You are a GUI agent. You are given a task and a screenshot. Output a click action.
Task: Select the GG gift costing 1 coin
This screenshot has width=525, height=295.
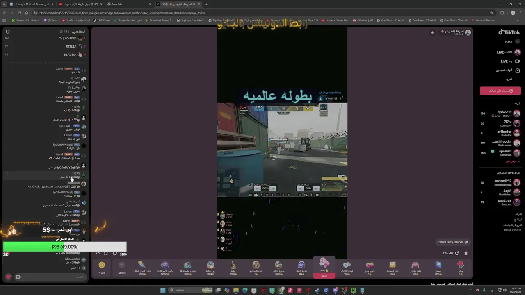click(x=370, y=268)
